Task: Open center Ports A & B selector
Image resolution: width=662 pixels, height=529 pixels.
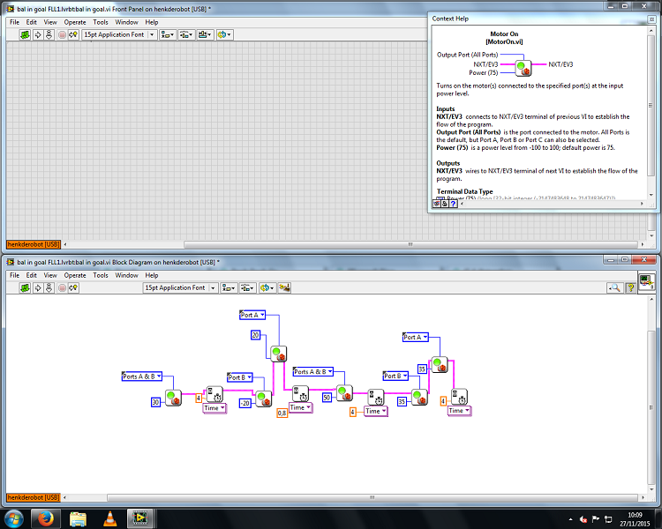Action: click(313, 372)
